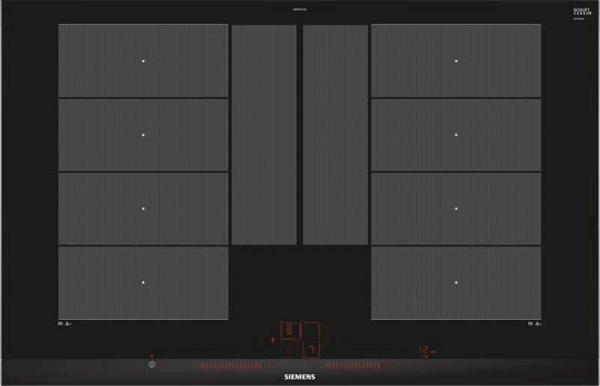Select the zone display showing 8
The width and height of the screenshot is (600, 386).
point(290,331)
